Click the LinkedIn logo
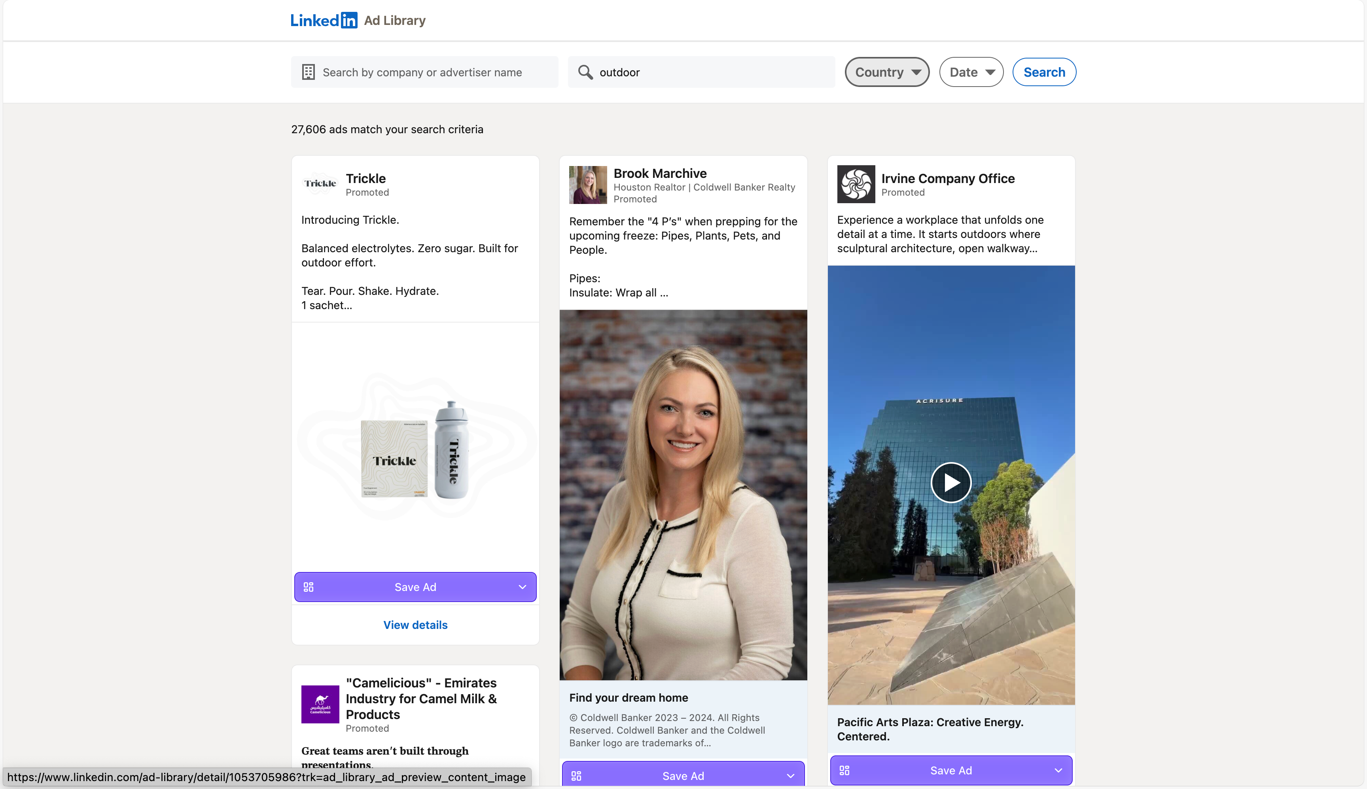The image size is (1367, 789). (x=324, y=21)
